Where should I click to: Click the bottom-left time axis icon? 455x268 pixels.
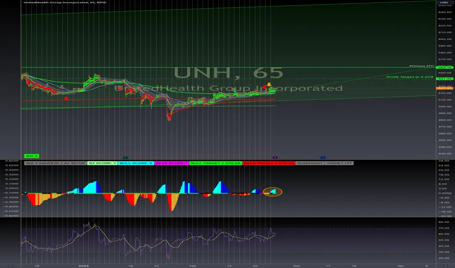(x=10, y=266)
